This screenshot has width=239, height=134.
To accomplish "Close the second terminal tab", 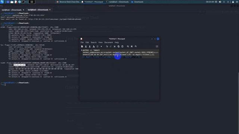I will 50,10.
